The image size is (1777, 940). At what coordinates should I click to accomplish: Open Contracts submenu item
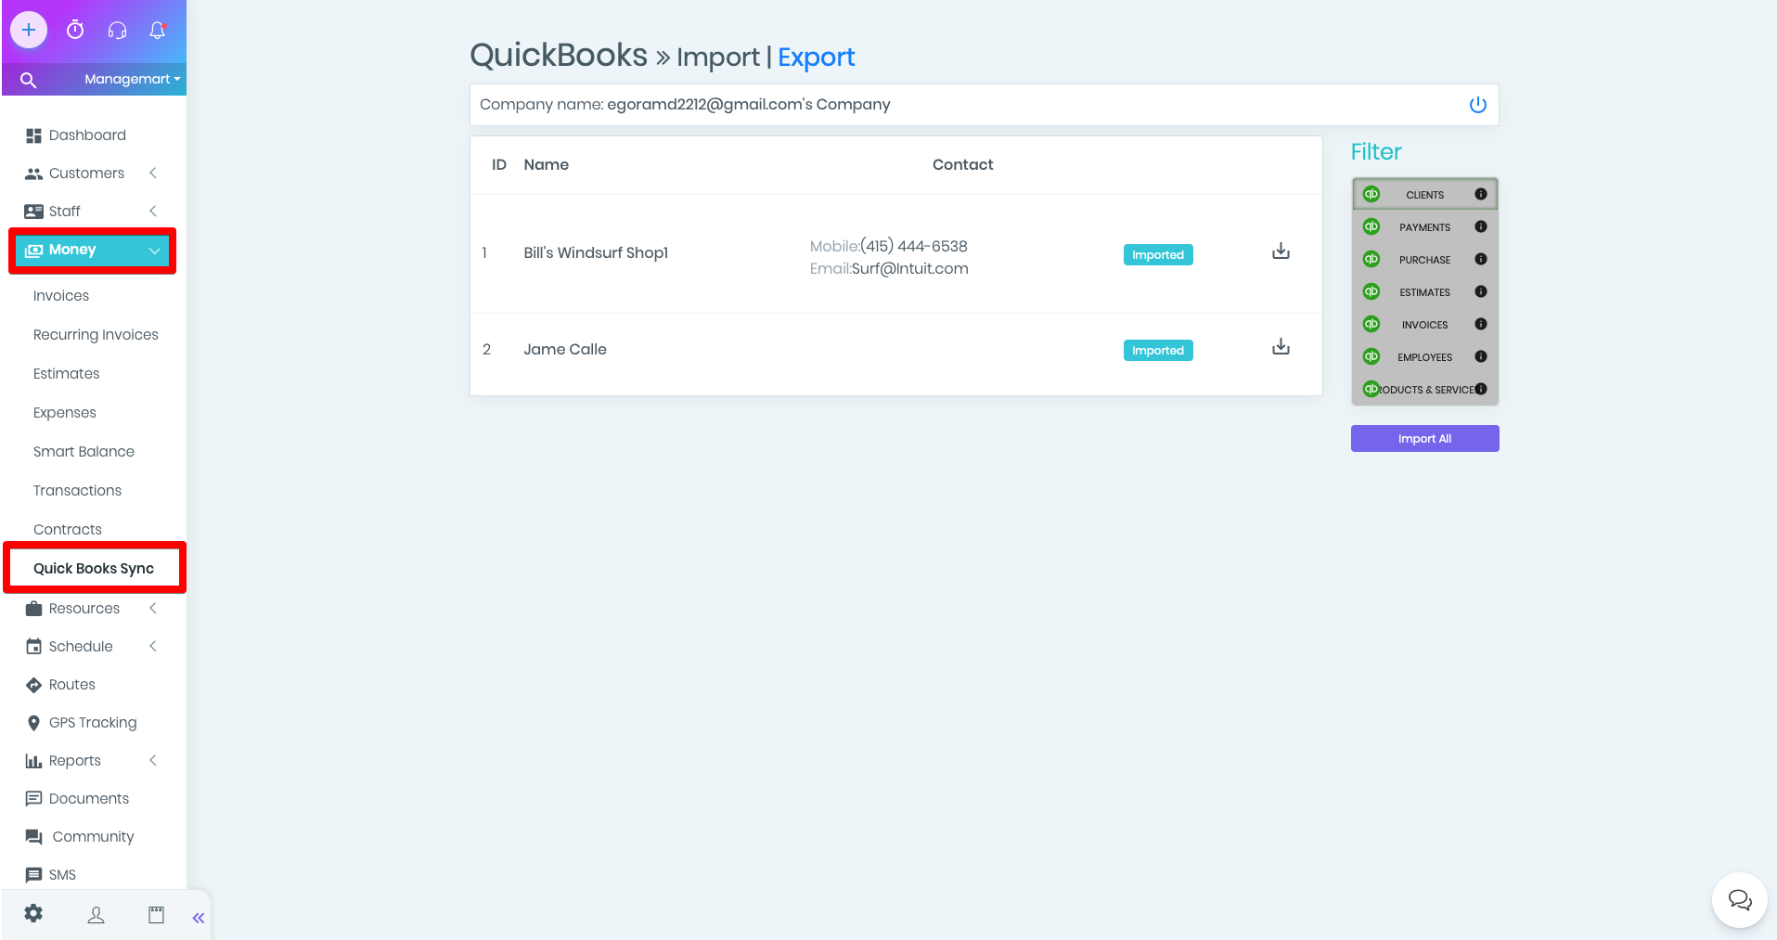click(68, 530)
